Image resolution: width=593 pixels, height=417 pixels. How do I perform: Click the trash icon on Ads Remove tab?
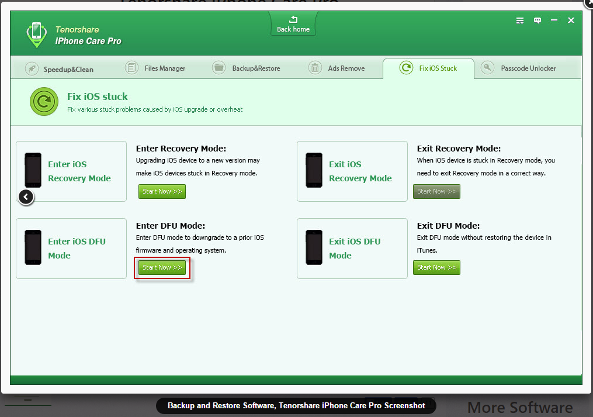coord(315,68)
